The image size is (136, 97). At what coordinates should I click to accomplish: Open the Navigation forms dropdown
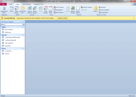pyautogui.click(x=59, y=10)
